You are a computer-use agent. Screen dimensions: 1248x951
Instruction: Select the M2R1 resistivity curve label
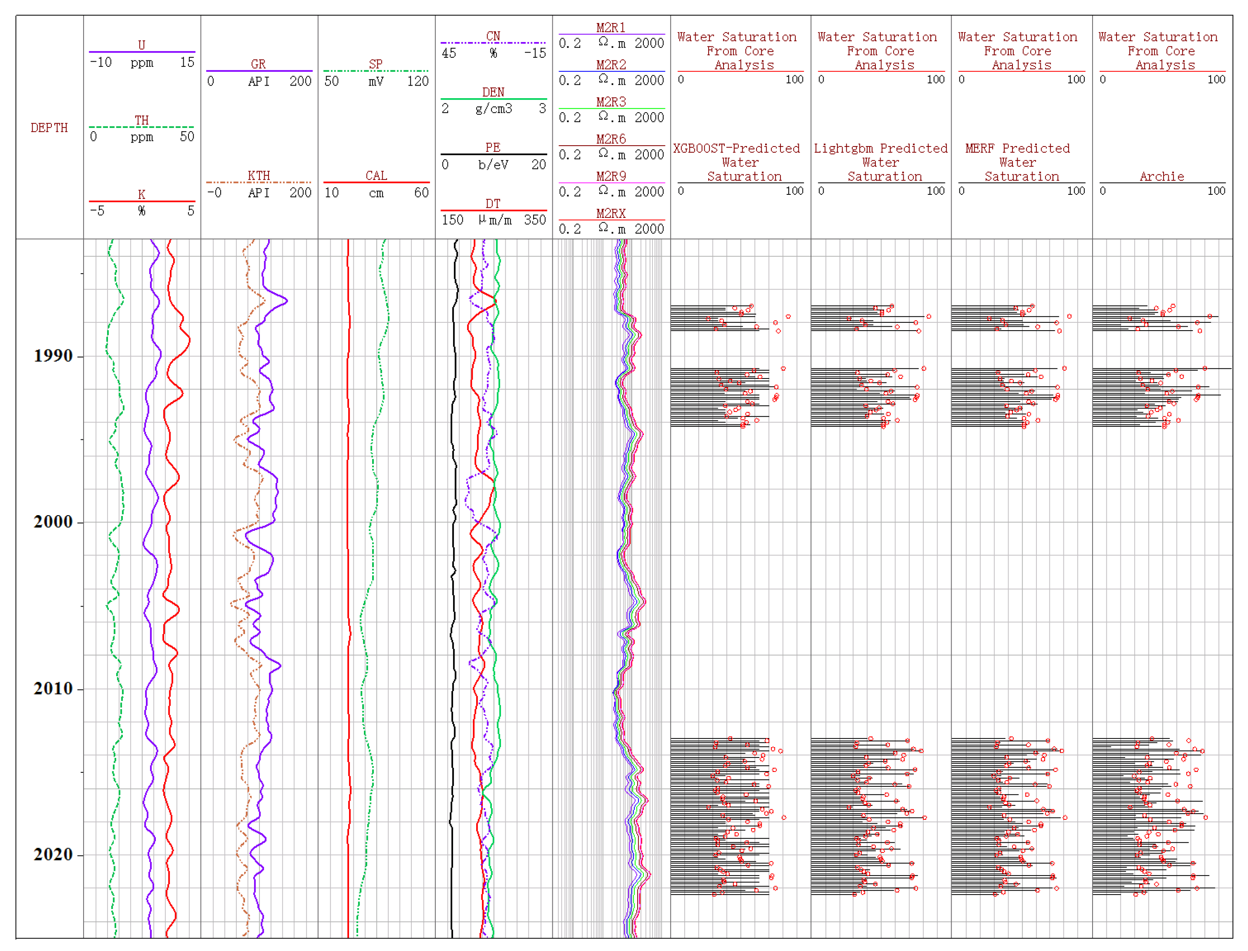click(611, 28)
